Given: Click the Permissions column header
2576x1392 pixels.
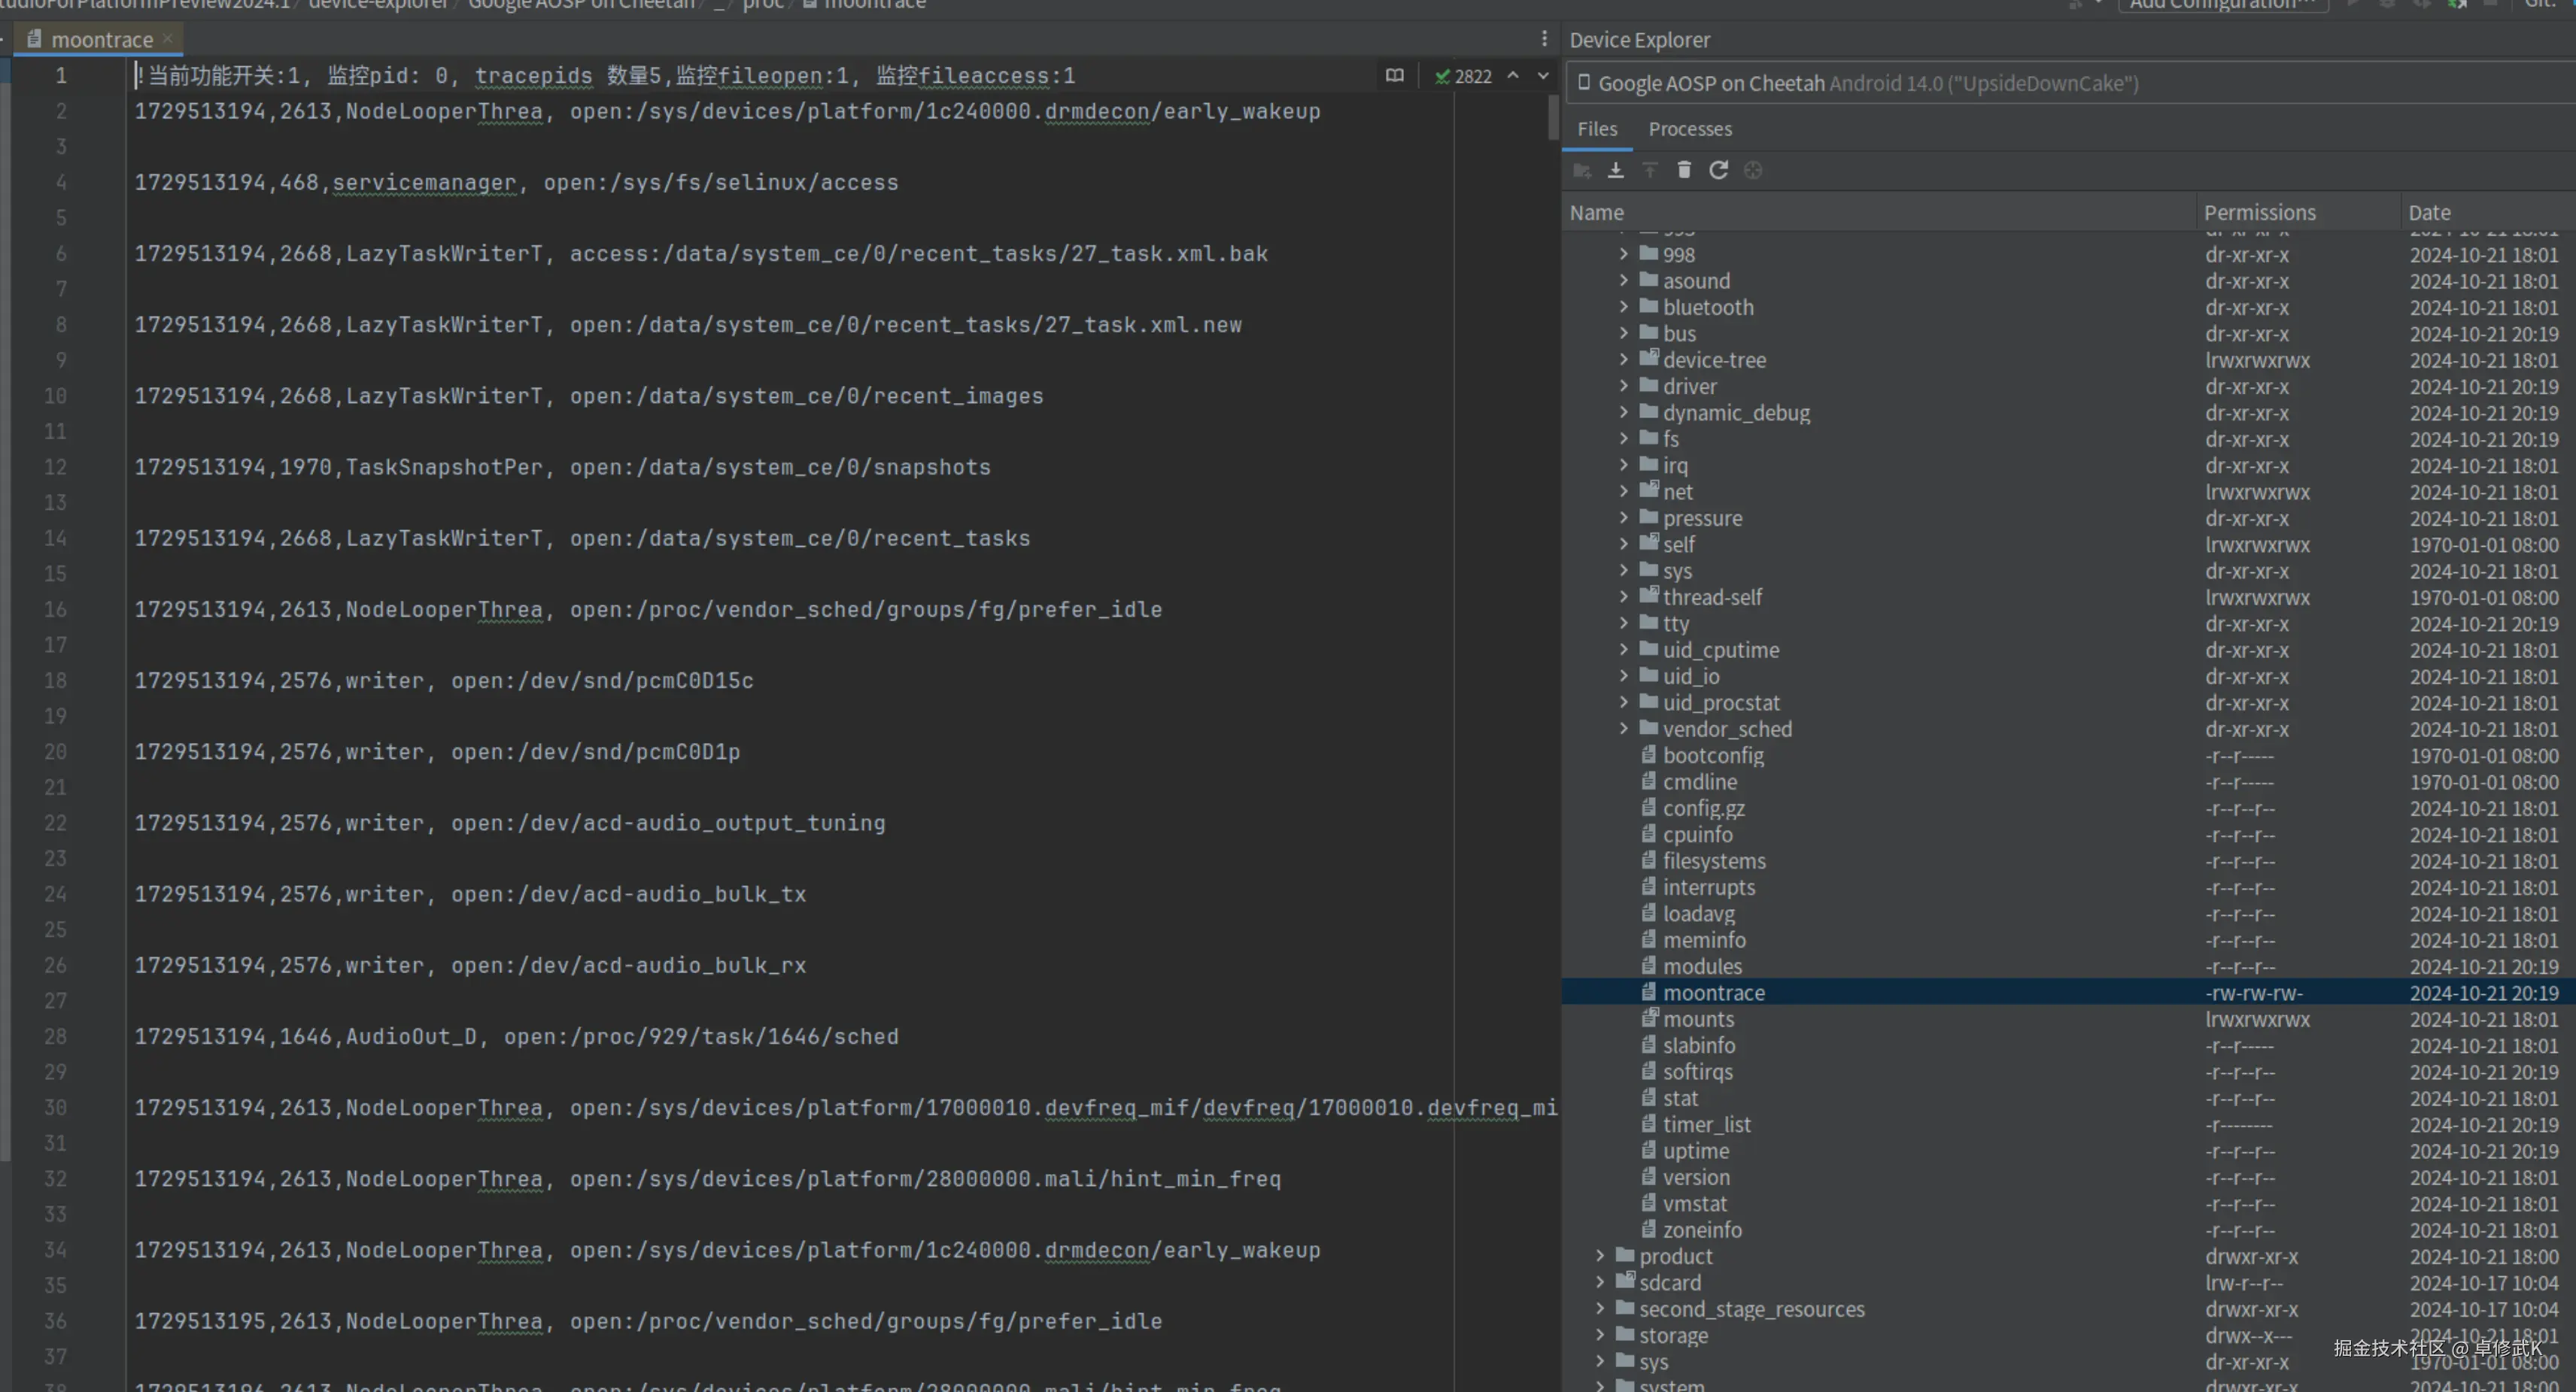Looking at the screenshot, I should 2259,212.
